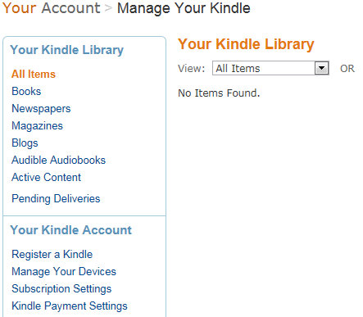Click the orange Your Kindle Library heading

(246, 44)
